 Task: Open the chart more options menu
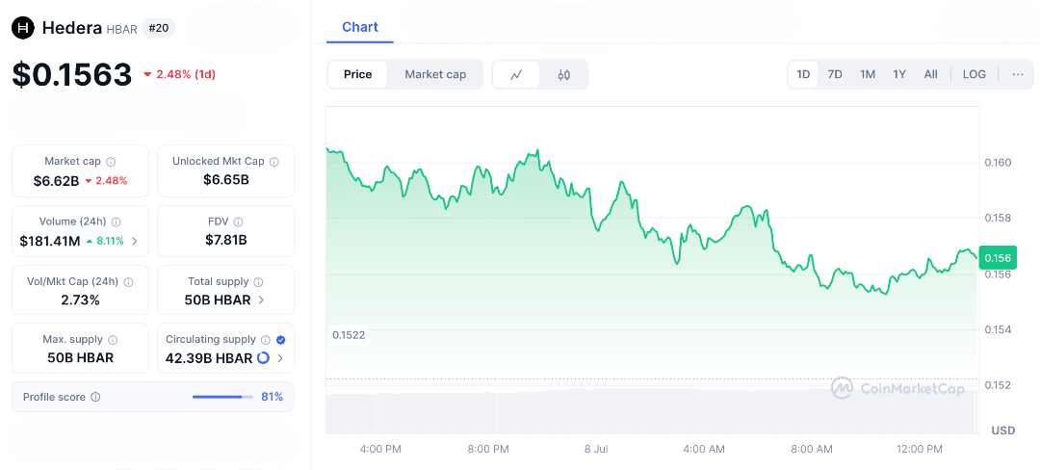(1018, 74)
